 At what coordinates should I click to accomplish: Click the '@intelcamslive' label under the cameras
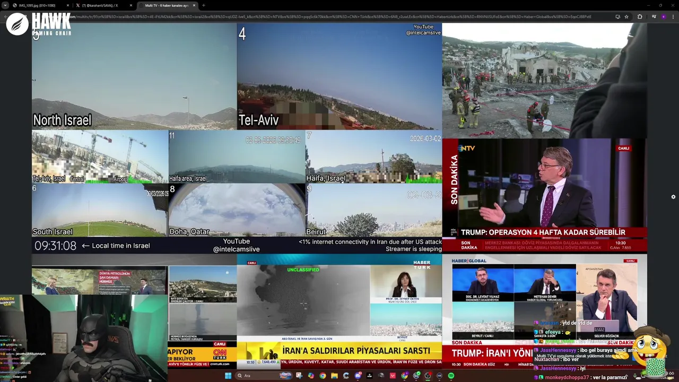237,249
